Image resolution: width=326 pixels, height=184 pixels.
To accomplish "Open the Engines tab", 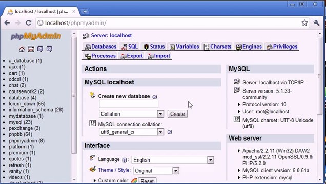I will point(249,47).
